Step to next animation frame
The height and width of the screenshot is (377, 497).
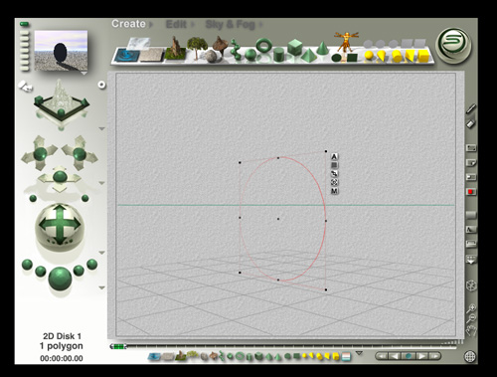(421, 356)
